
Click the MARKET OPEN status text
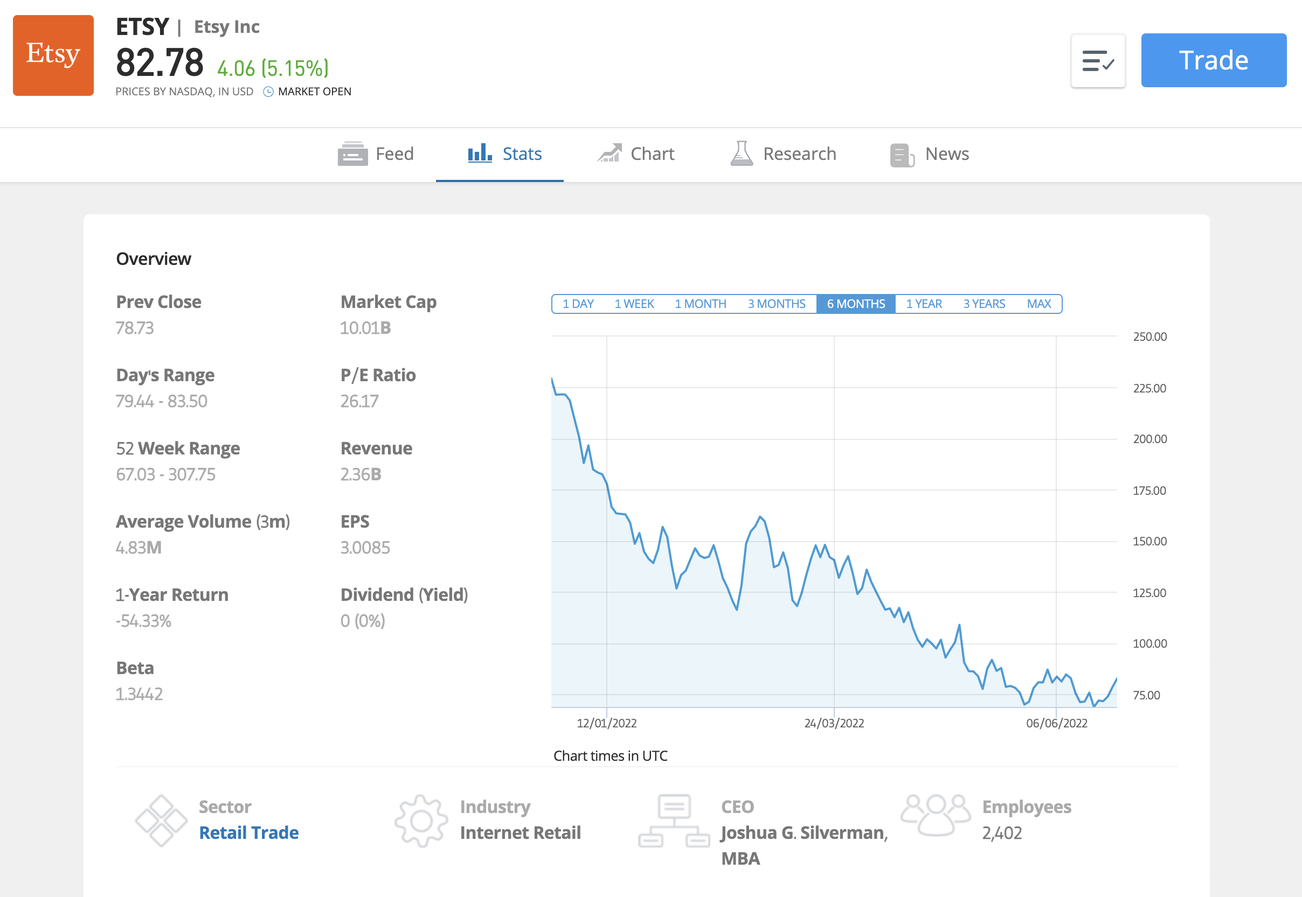[x=314, y=92]
